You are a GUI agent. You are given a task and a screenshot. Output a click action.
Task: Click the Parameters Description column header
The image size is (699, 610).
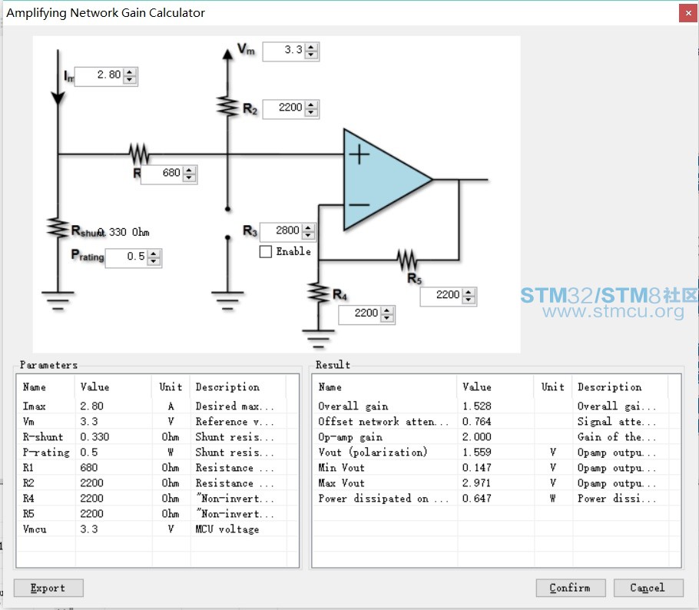pyautogui.click(x=238, y=386)
